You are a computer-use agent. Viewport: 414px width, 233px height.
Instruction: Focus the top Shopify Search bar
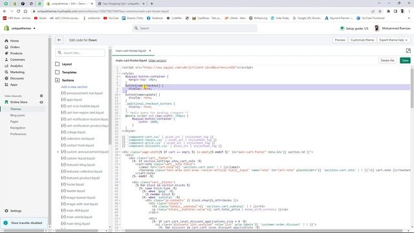coord(195,28)
